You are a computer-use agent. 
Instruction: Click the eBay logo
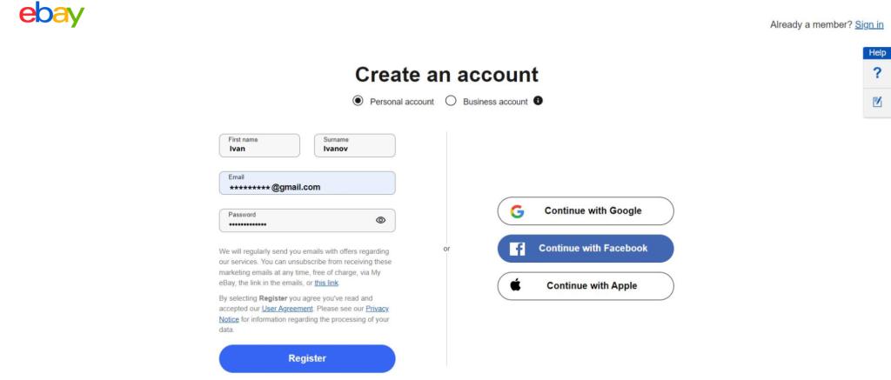51,14
